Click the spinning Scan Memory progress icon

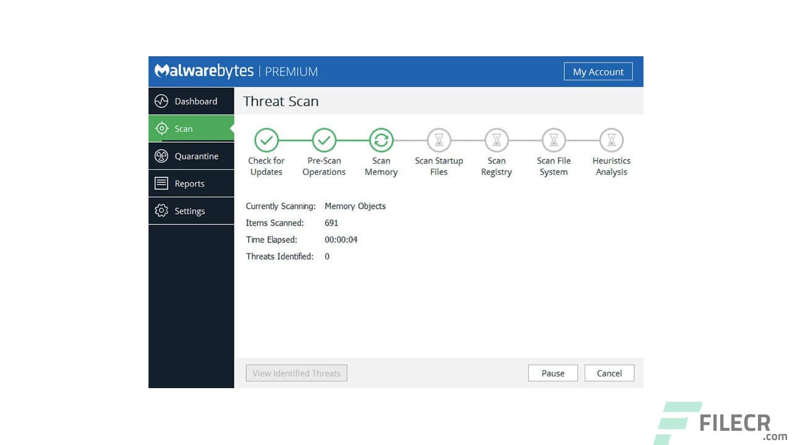click(x=381, y=140)
